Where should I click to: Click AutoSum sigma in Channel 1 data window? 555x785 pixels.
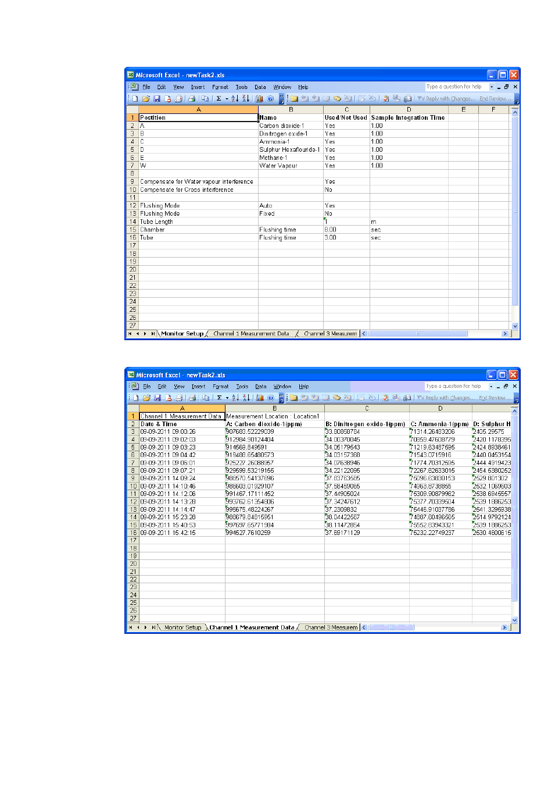(x=219, y=398)
